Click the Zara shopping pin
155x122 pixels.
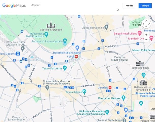[126, 110]
